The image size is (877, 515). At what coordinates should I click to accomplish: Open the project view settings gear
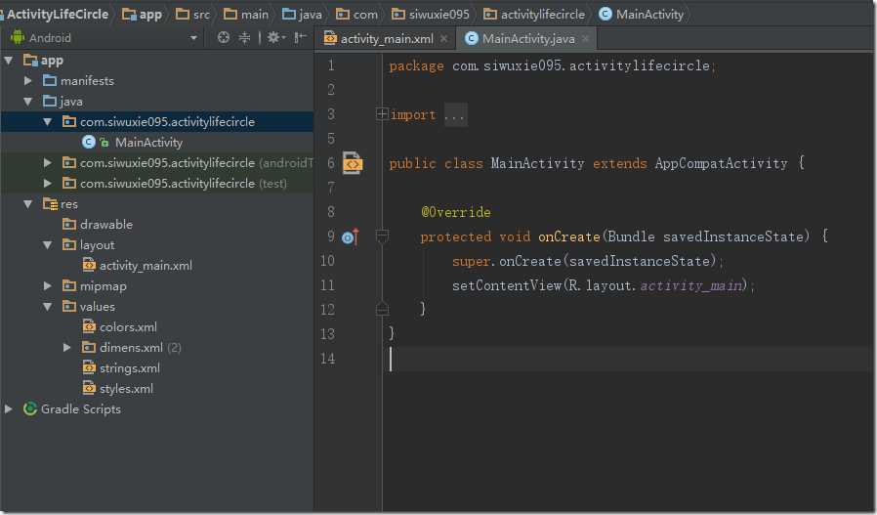pyautogui.click(x=273, y=37)
